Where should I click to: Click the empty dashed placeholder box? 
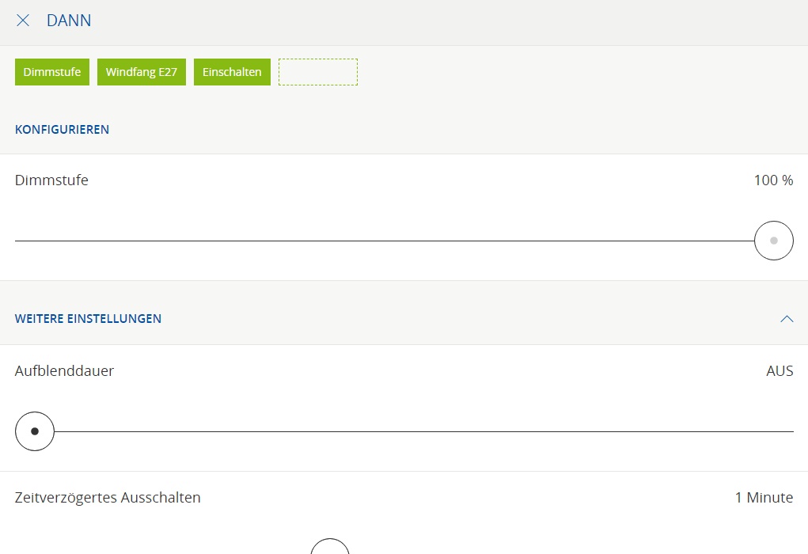318,72
